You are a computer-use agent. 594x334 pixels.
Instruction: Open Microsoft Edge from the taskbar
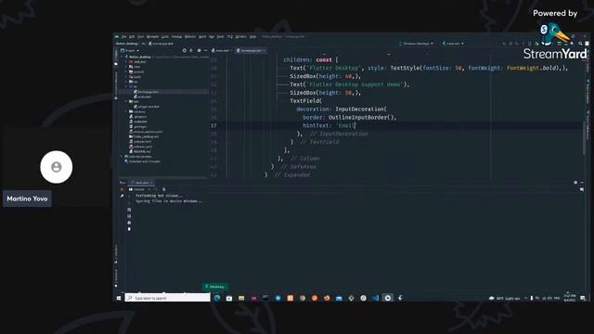(x=217, y=298)
